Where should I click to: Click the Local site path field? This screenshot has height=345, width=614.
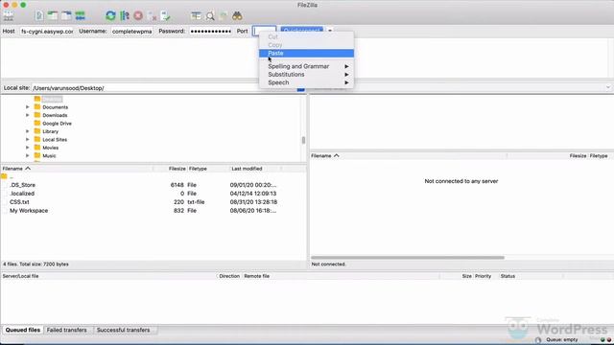tap(164, 88)
